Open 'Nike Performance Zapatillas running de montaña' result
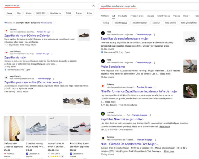199x159 pixels. click(139, 91)
